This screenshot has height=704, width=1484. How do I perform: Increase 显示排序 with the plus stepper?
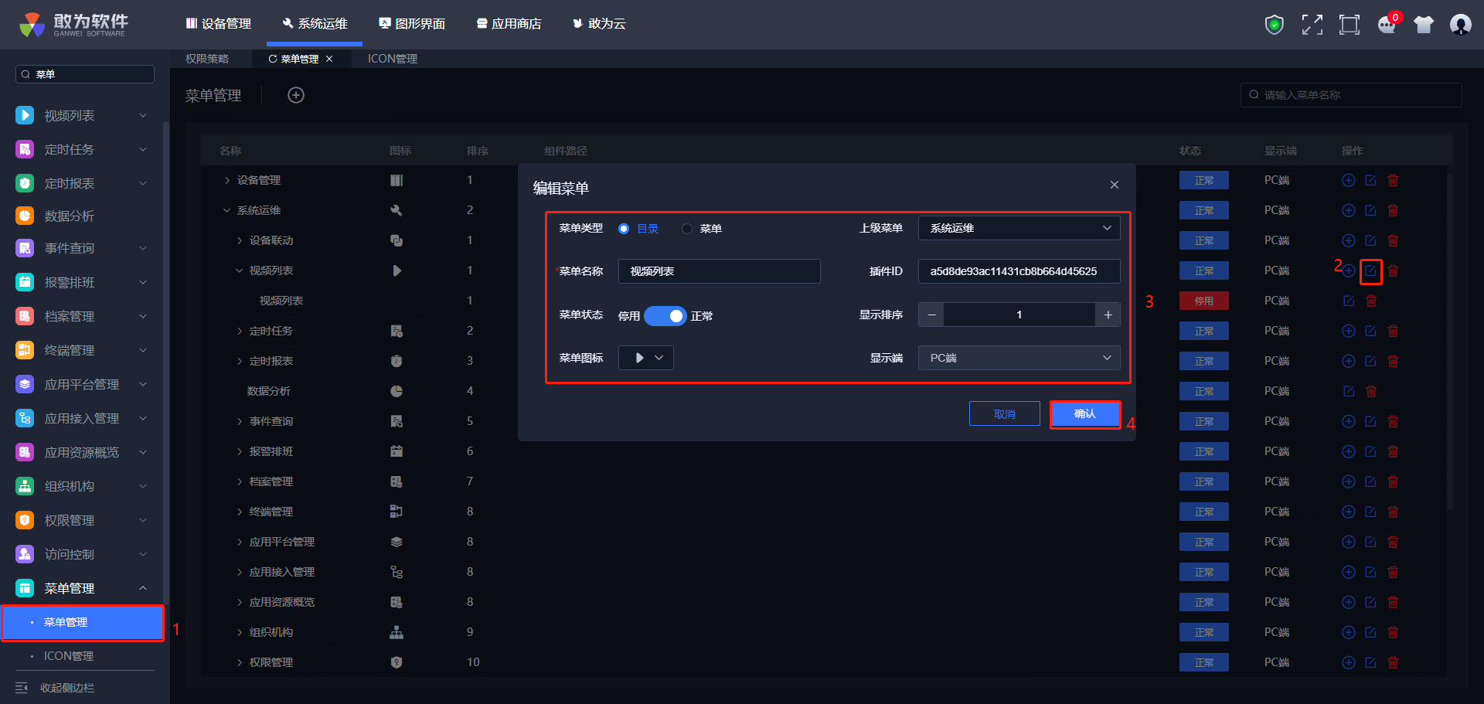(1108, 315)
